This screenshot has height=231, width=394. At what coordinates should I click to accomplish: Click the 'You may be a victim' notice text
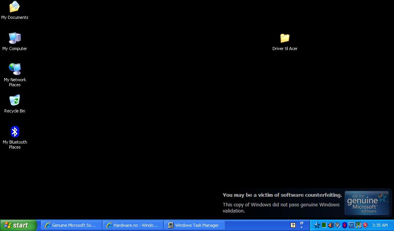pos(282,195)
